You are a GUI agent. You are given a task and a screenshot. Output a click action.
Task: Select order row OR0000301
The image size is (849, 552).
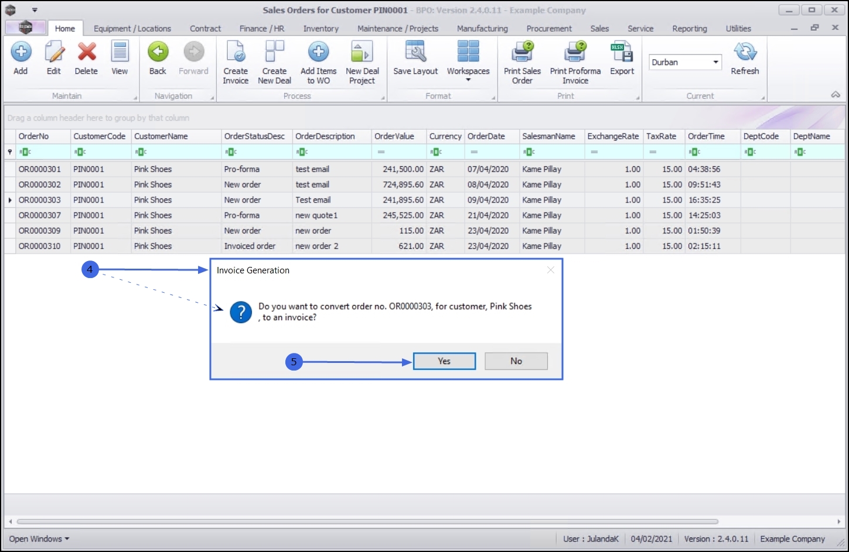[425, 169]
